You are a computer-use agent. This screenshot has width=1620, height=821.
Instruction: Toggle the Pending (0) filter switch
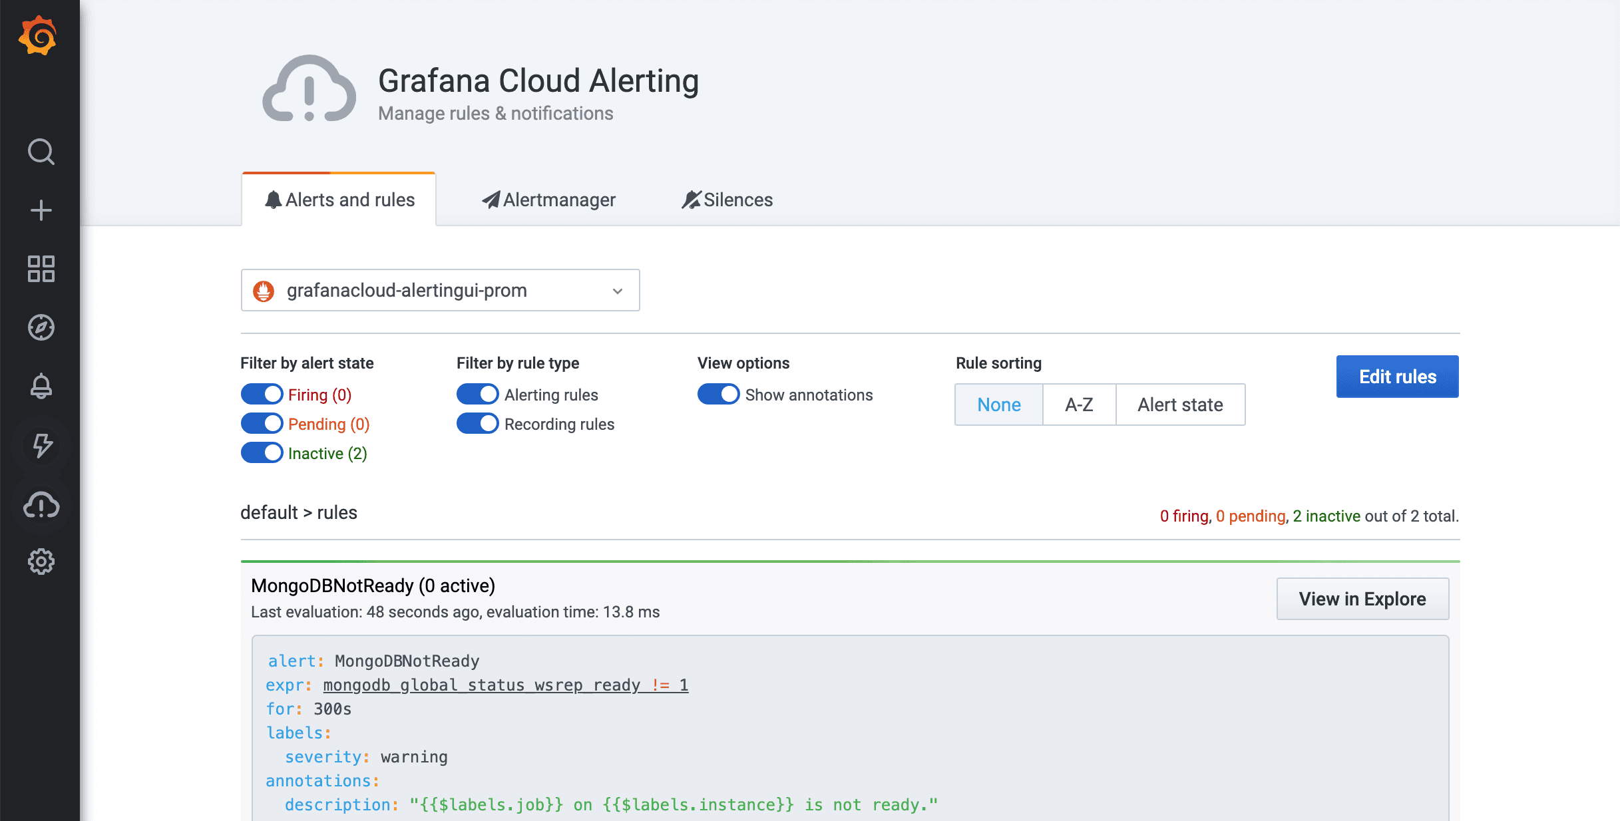click(x=262, y=424)
